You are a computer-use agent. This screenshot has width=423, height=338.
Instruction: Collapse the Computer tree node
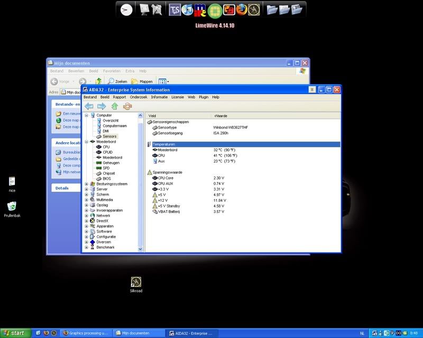(x=87, y=115)
